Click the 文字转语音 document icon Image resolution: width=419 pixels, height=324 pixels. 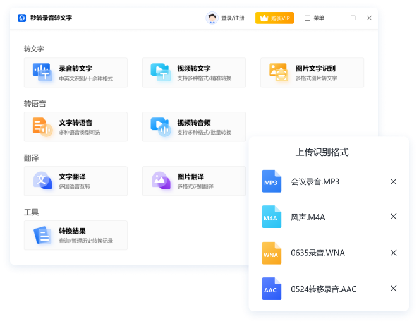[42, 127]
